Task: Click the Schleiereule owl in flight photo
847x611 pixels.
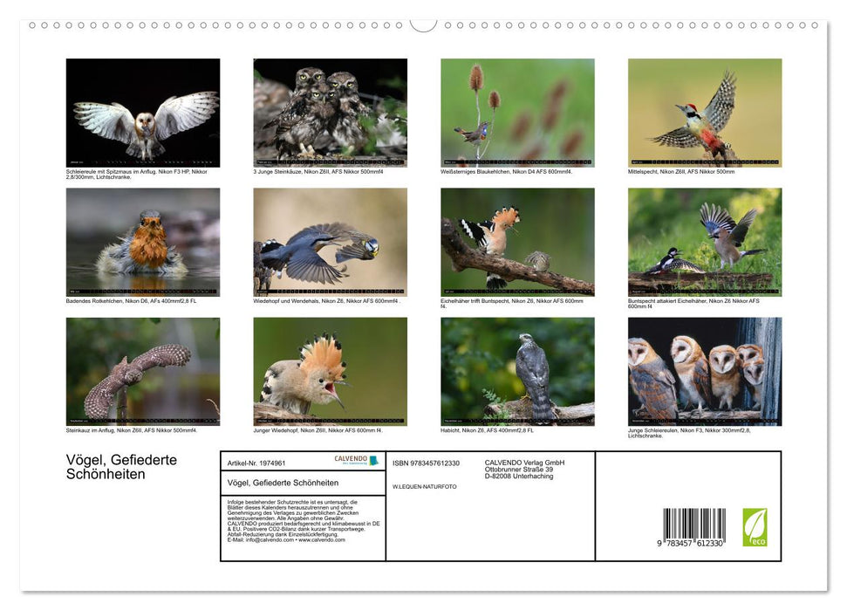Action: (x=141, y=112)
